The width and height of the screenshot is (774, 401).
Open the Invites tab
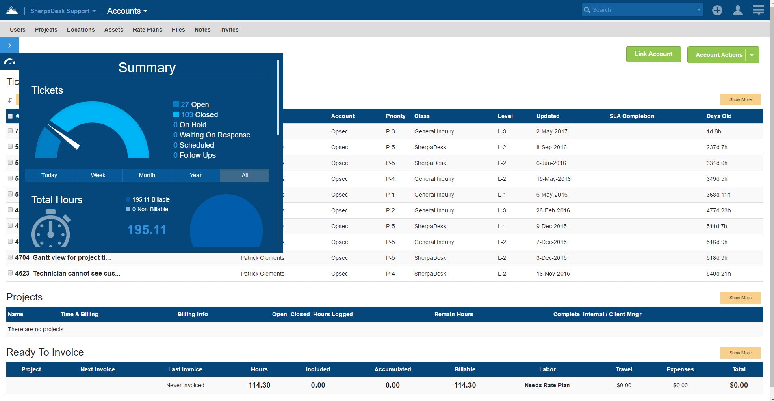click(x=230, y=30)
